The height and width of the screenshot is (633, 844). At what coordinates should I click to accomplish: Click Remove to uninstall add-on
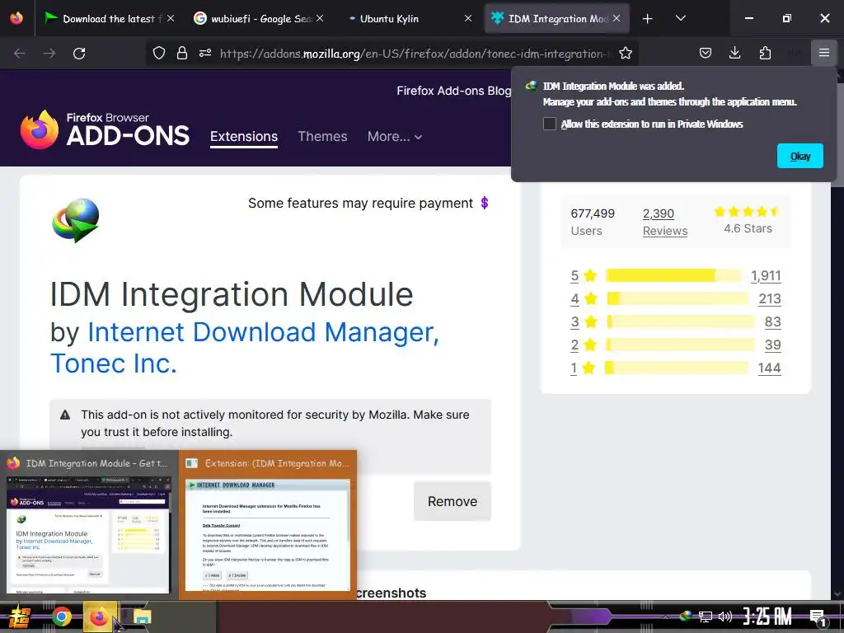click(x=452, y=501)
